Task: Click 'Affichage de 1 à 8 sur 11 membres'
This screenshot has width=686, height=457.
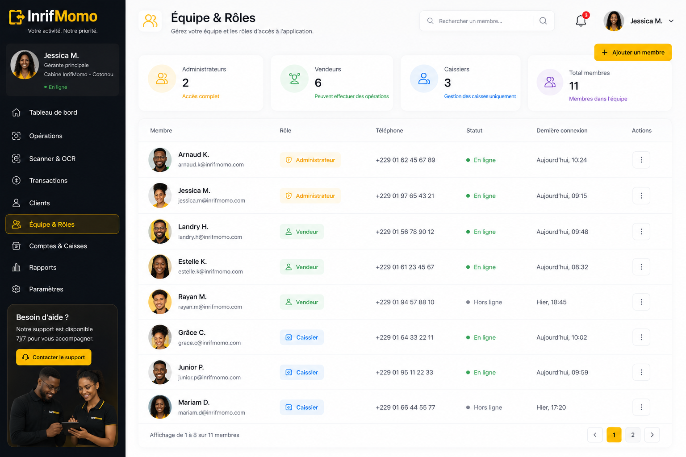Action: tap(194, 435)
